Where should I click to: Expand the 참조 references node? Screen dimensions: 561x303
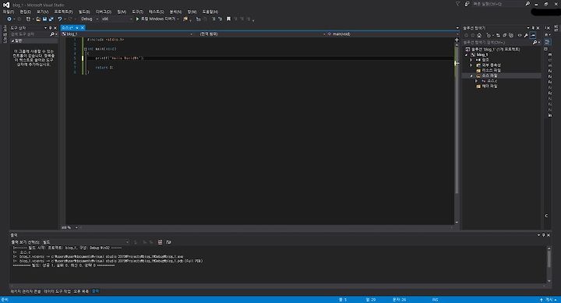point(471,60)
